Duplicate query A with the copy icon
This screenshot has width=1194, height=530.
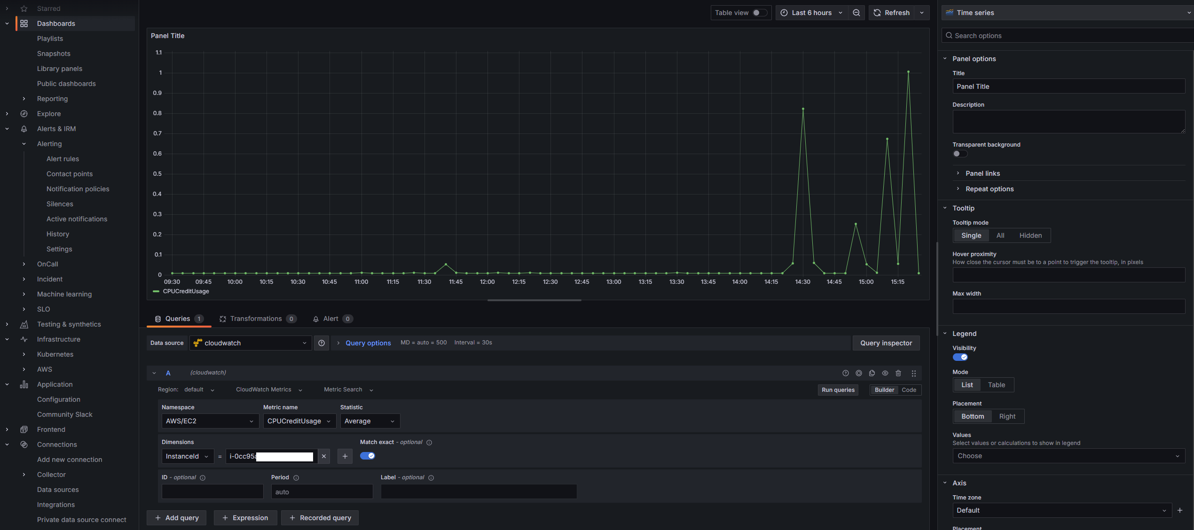(872, 373)
